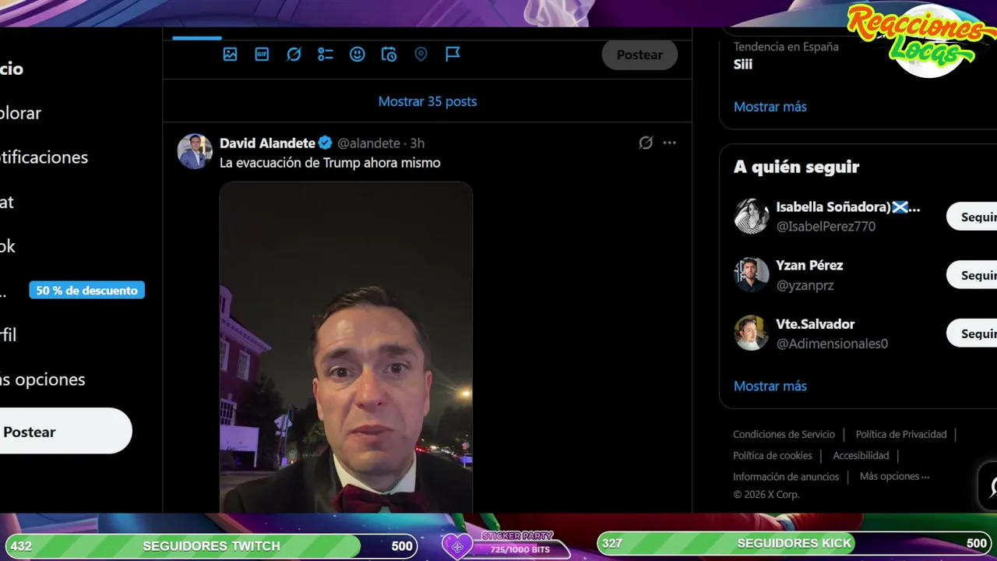Open Condiciones de Servicio link
The height and width of the screenshot is (561, 997).
784,435
